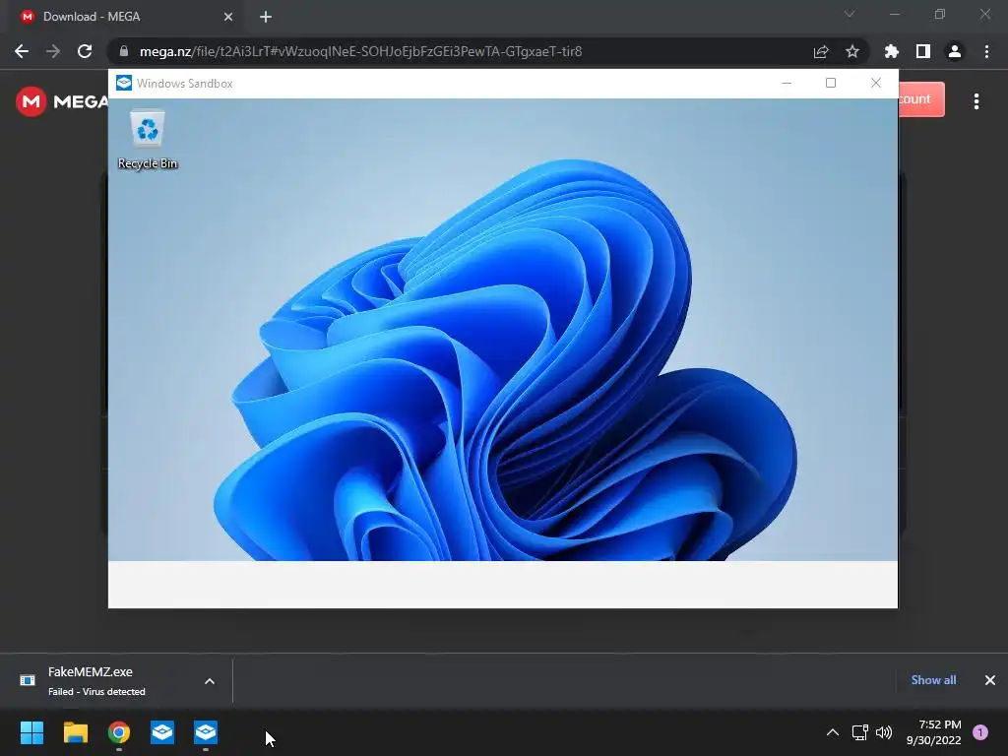The height and width of the screenshot is (756, 1008).
Task: Click the Windows Sandbox title bar icon
Action: point(123,83)
